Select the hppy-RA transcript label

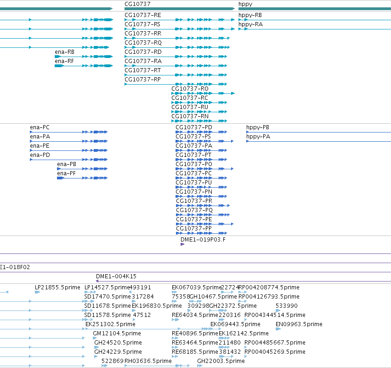click(x=250, y=24)
